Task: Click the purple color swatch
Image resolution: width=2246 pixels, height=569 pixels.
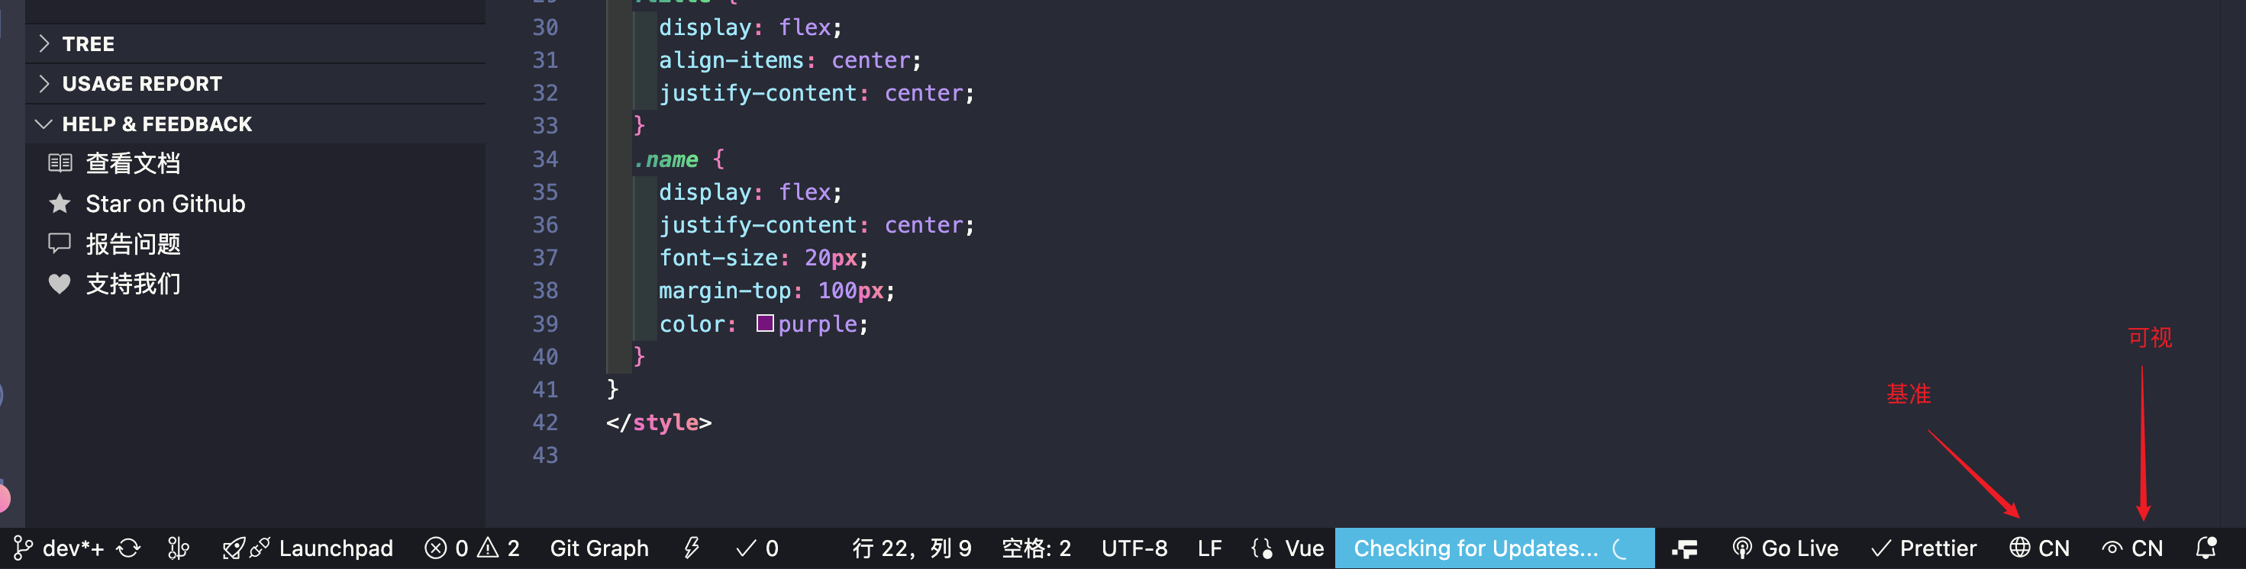Action: point(765,323)
